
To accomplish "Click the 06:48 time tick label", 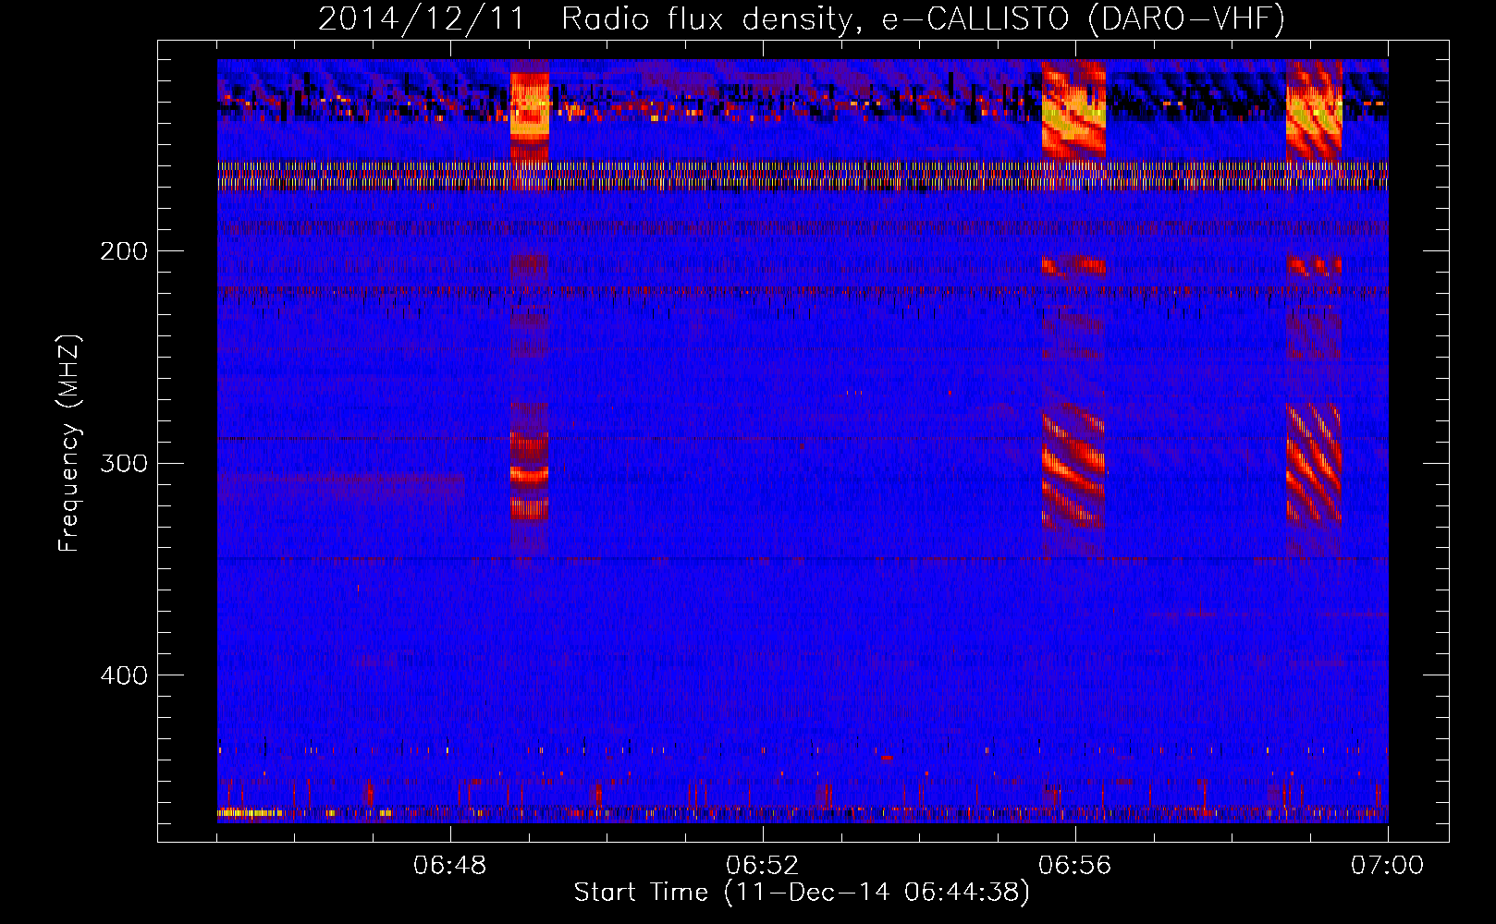I will (450, 866).
